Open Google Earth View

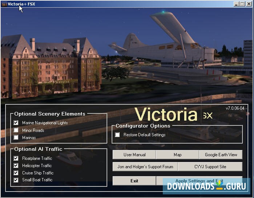click(x=221, y=155)
